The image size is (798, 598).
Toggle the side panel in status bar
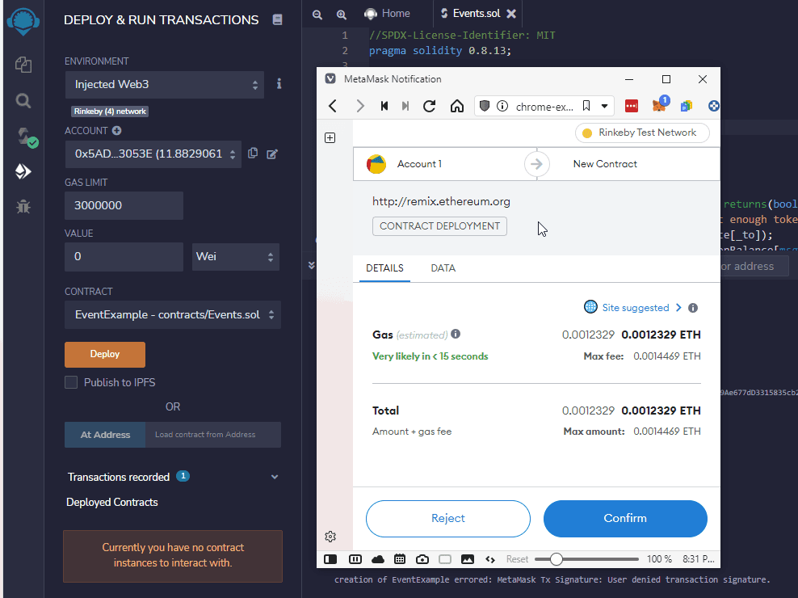pyautogui.click(x=331, y=559)
